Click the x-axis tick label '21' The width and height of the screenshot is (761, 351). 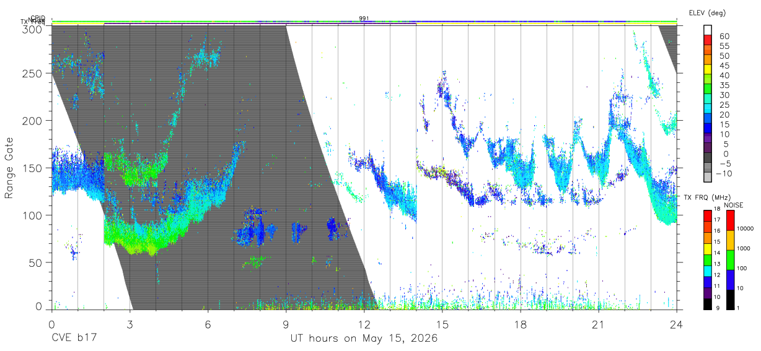(x=598, y=324)
